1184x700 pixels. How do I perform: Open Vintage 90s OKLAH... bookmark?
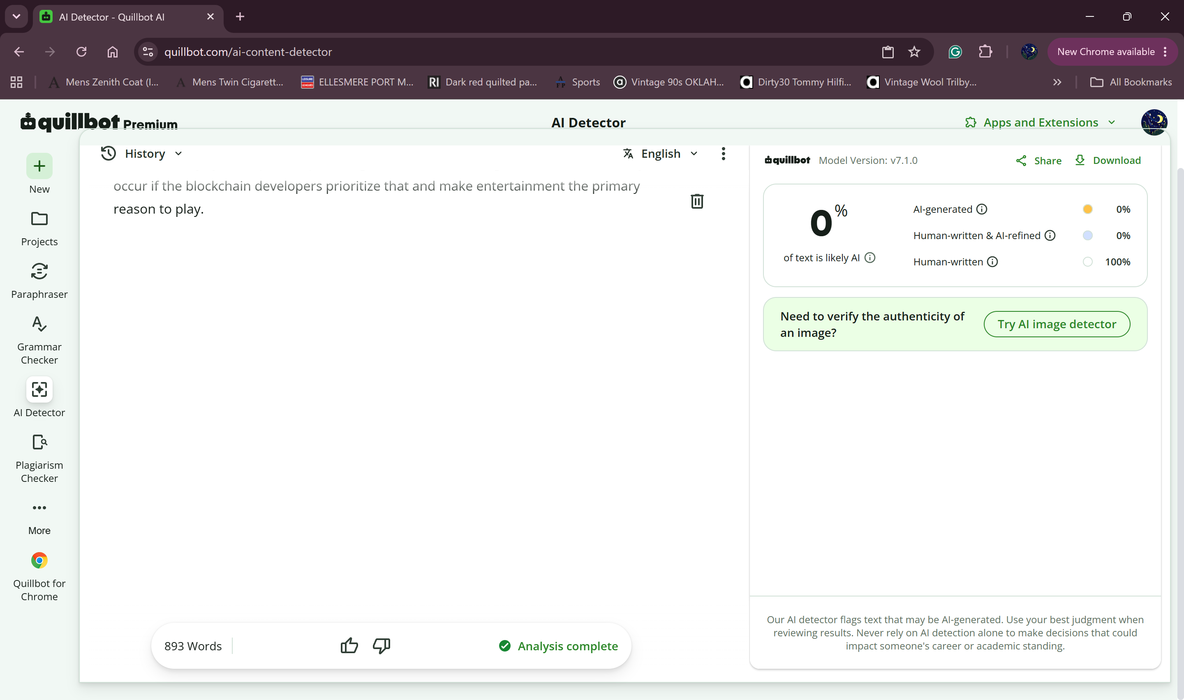tap(669, 82)
